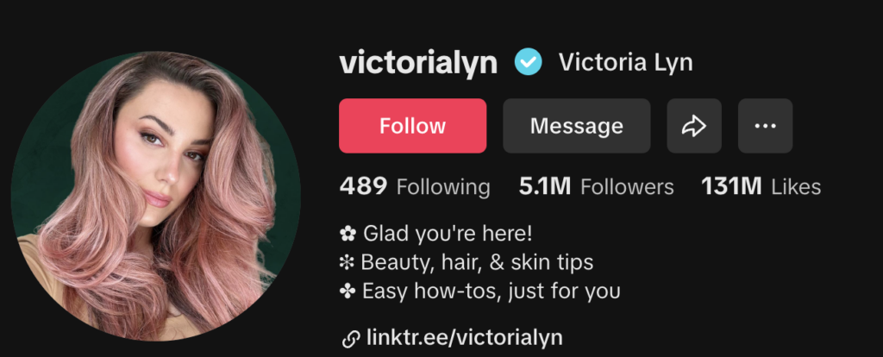Click the flower emoji before Glad you're here
This screenshot has width=883, height=357.
[348, 233]
